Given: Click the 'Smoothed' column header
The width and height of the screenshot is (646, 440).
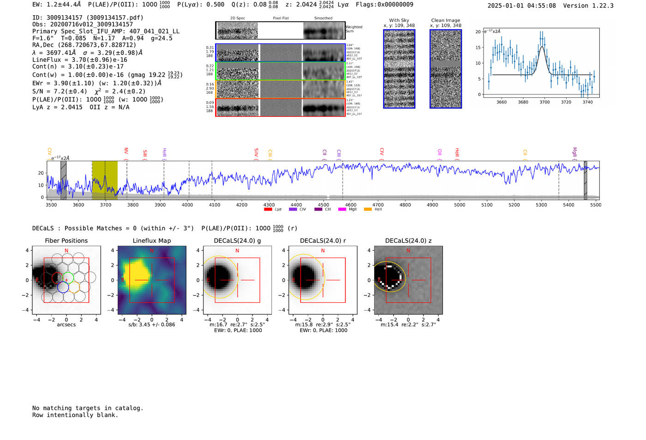Looking at the screenshot, I should 323,18.
